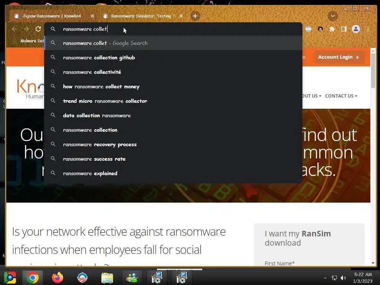The image size is (380, 285).
Task: Open the Chrome three-dot menu
Action: click(x=368, y=29)
